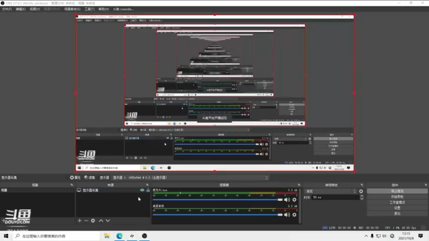Open the 帮助(H) Help menu
The width and height of the screenshot is (429, 241).
tap(103, 9)
